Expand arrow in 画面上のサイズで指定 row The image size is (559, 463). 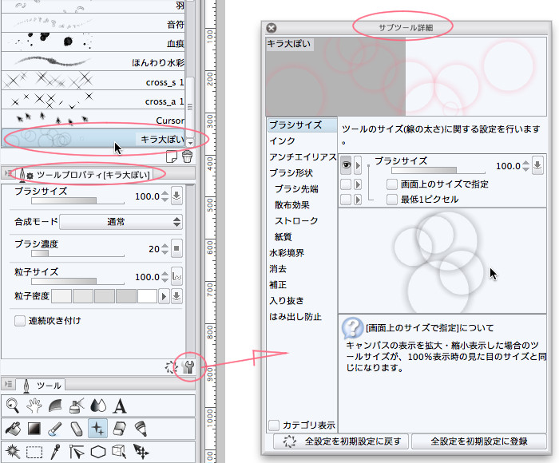pyautogui.click(x=358, y=184)
